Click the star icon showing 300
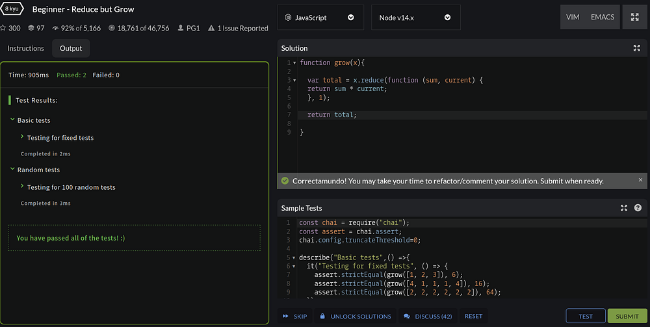The image size is (650, 327). [x=3, y=29]
